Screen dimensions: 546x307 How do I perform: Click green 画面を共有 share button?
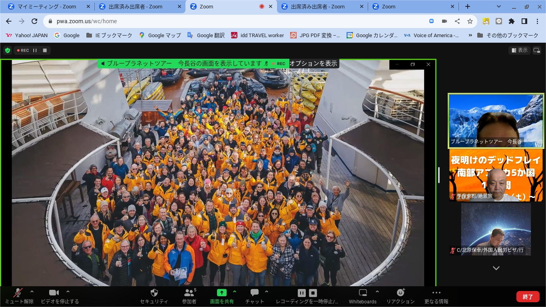coord(222,296)
